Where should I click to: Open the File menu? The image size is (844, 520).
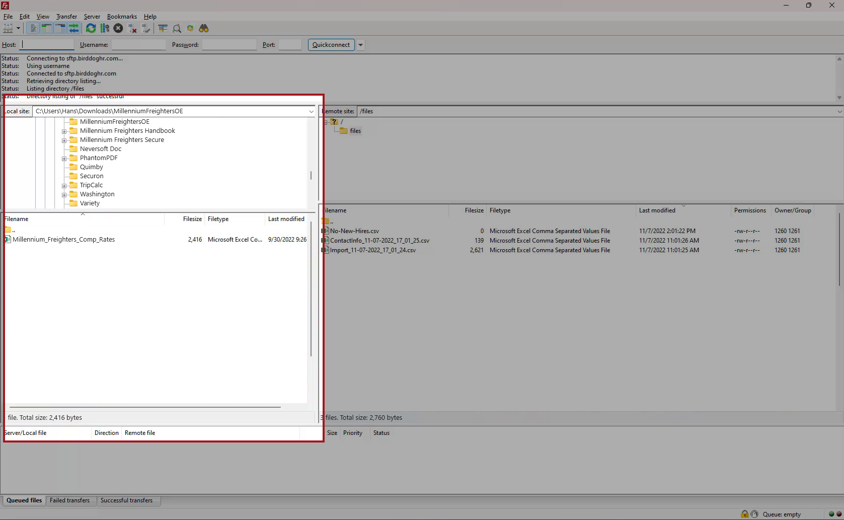(8, 17)
